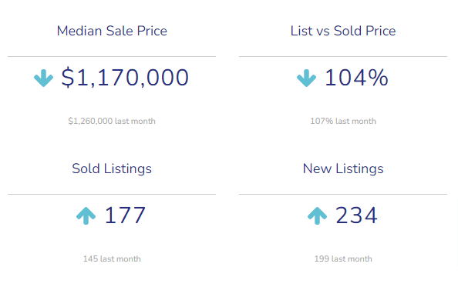Click the divider under New Listings

pyautogui.click(x=343, y=194)
